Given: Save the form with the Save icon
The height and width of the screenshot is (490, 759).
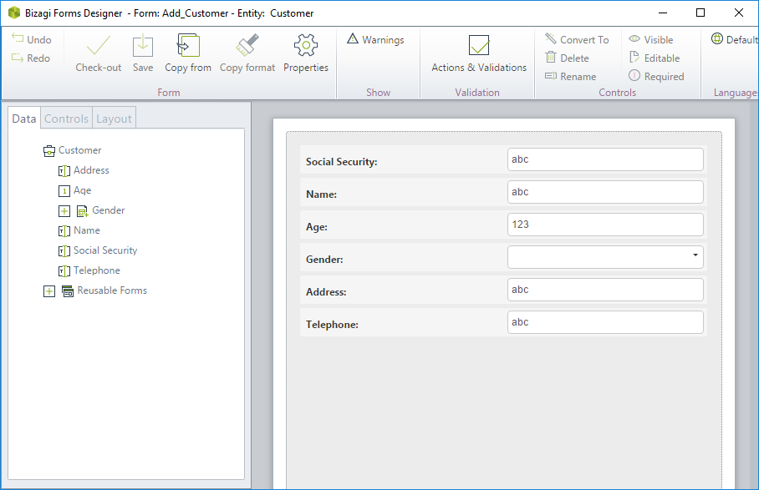Looking at the screenshot, I should (143, 46).
